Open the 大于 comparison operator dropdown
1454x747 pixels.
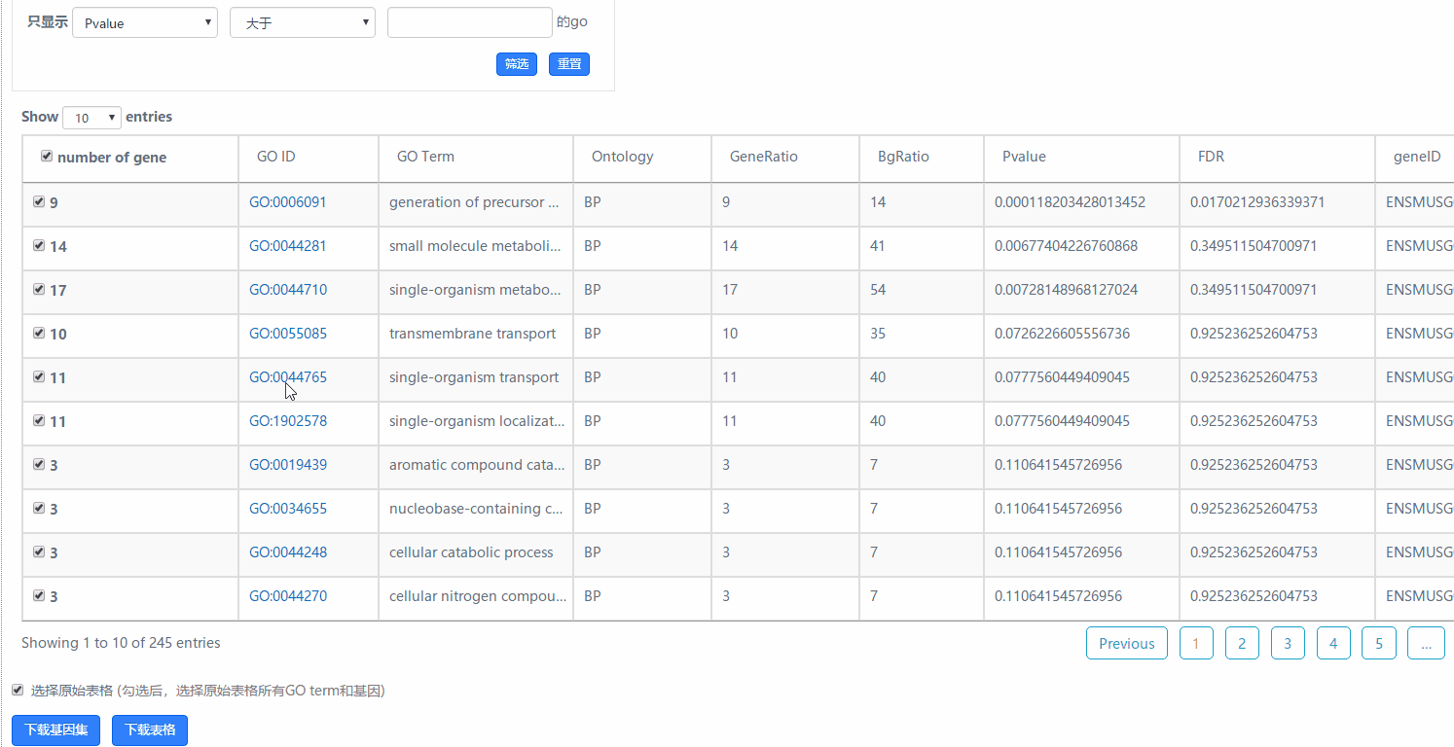[303, 22]
